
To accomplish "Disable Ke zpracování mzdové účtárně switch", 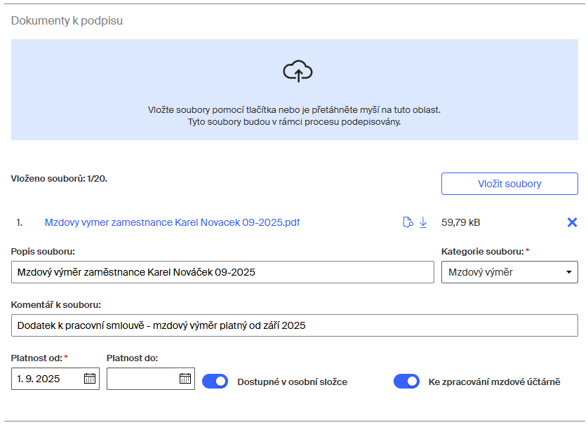I will (x=407, y=382).
